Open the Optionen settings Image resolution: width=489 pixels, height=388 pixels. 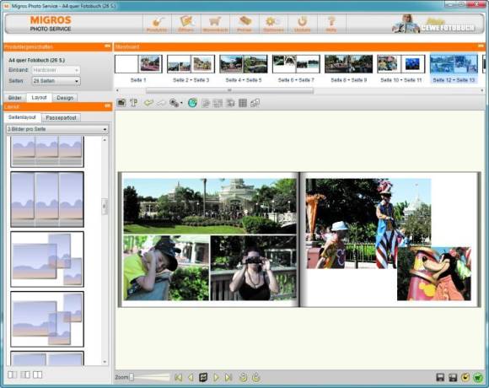(x=273, y=24)
